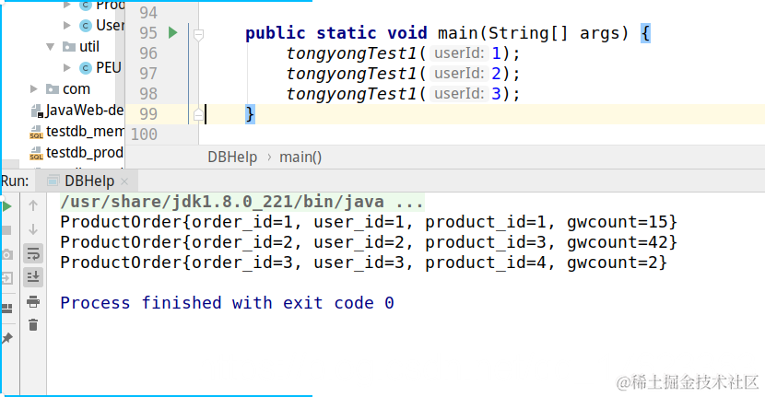Pin the Run tab

pos(6,338)
